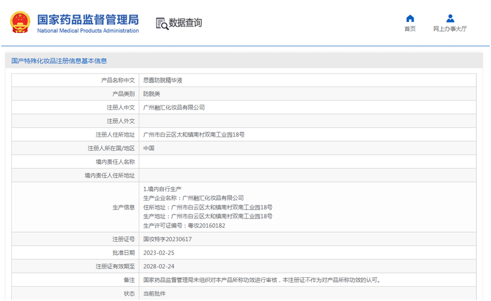Click status value 当前批件
491x301 pixels.
tap(154, 293)
